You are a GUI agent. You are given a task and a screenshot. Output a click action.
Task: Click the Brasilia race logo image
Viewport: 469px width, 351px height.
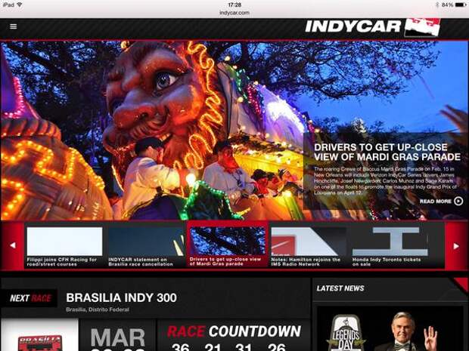[x=40, y=335]
